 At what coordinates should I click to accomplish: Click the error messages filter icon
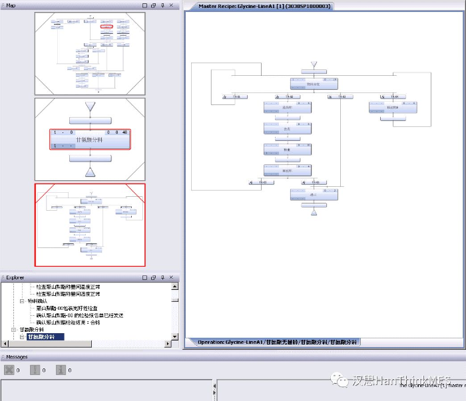(x=9, y=370)
